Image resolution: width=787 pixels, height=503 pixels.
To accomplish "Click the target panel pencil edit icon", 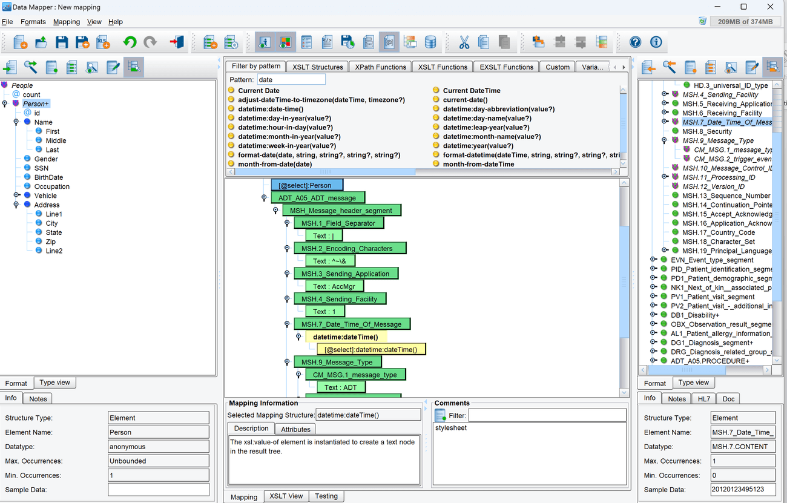I will (752, 67).
